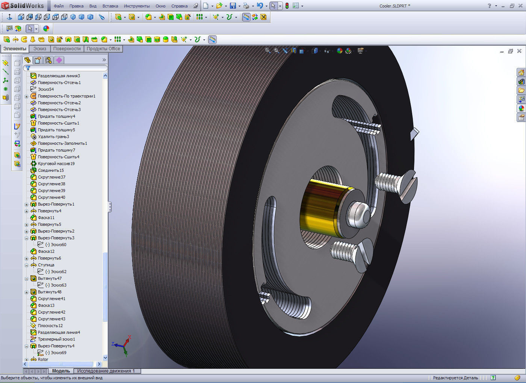
Task: Click the FeatureManager design tree tab icon
Action: point(27,60)
